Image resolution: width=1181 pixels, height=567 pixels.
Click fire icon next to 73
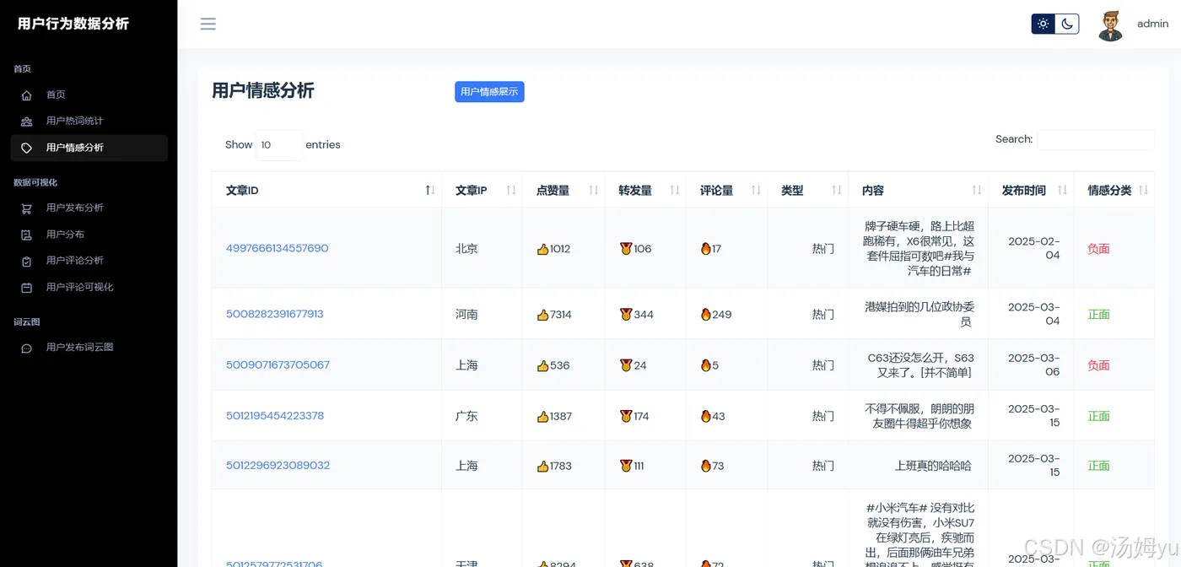(x=706, y=466)
